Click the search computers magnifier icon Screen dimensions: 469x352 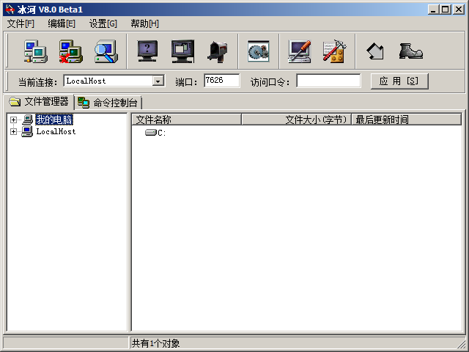coord(106,51)
